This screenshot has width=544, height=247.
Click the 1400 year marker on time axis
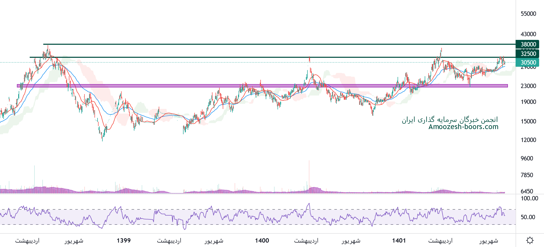point(262,241)
